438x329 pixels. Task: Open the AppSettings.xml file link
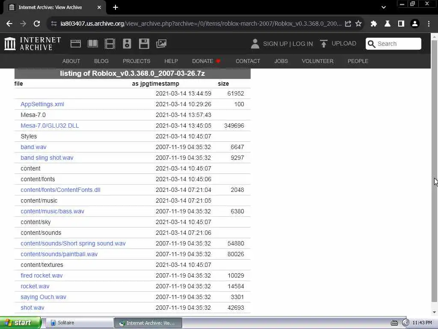[42, 104]
